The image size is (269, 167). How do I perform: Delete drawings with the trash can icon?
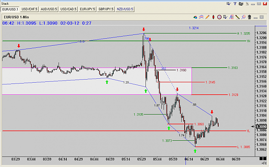coord(250,17)
